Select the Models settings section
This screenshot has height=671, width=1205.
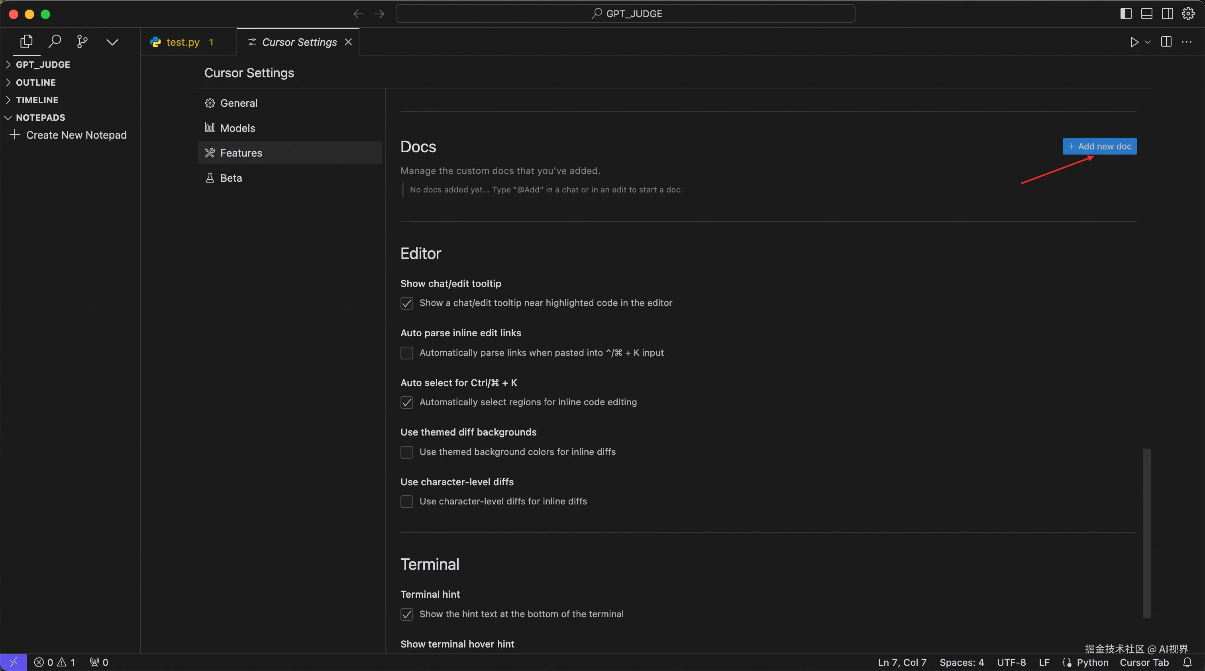pyautogui.click(x=237, y=128)
